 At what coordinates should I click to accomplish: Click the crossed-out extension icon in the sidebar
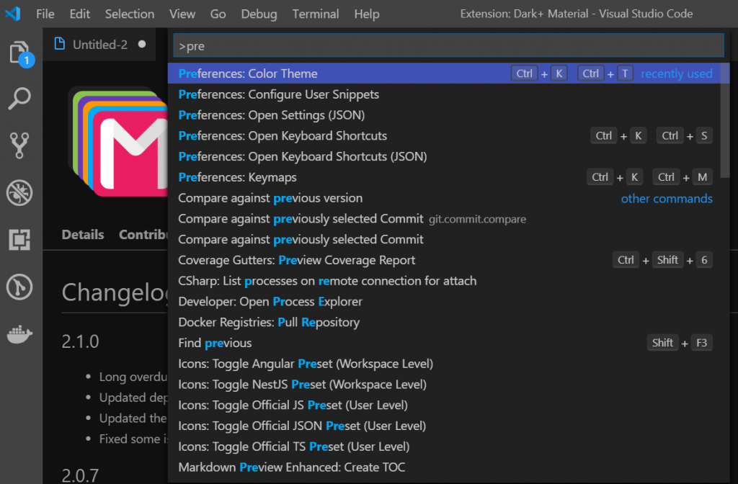[x=19, y=193]
